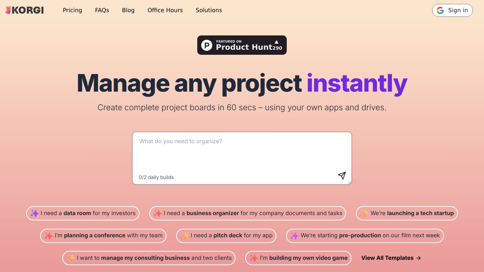This screenshot has height=272, width=484.
Task: Click sparkle icon beside data room prompt
Action: 34,213
